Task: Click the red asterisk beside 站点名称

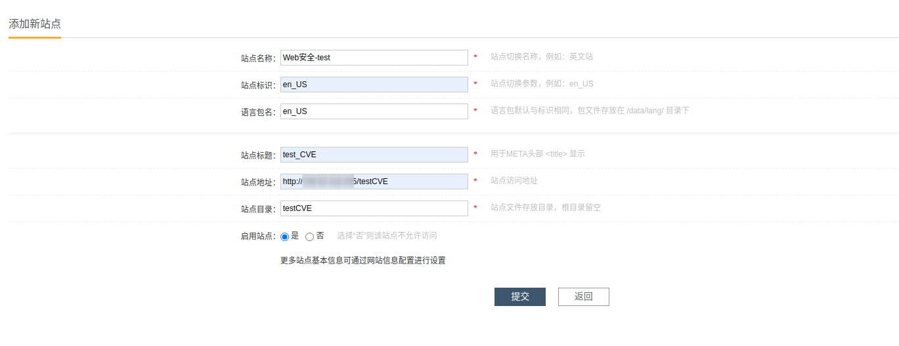Action: pos(475,58)
